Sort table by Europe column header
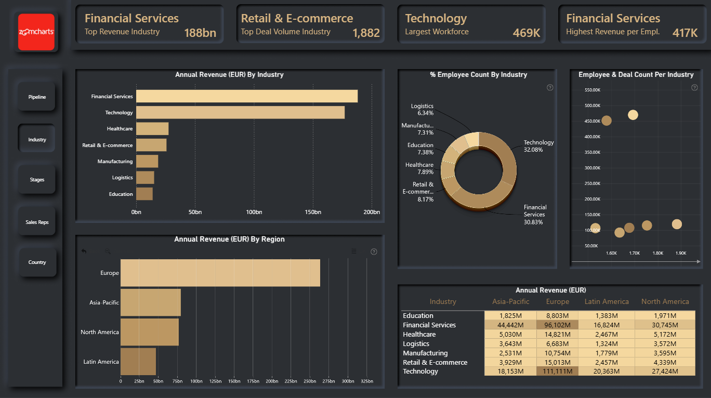 [557, 301]
